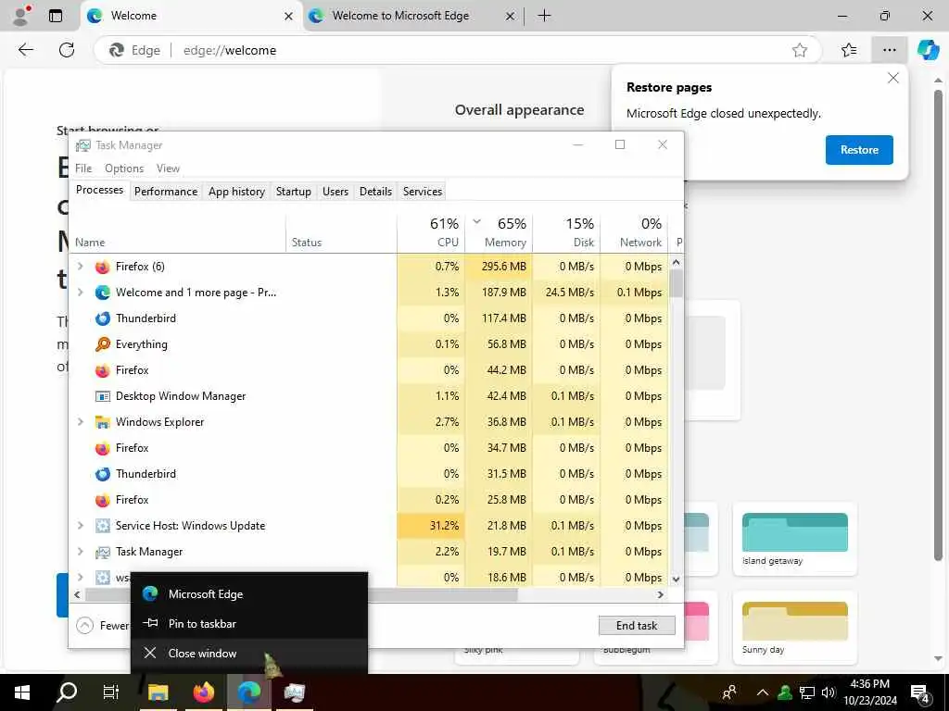Open a new Edge tab with plus
The width and height of the screenshot is (949, 711).
click(x=544, y=16)
